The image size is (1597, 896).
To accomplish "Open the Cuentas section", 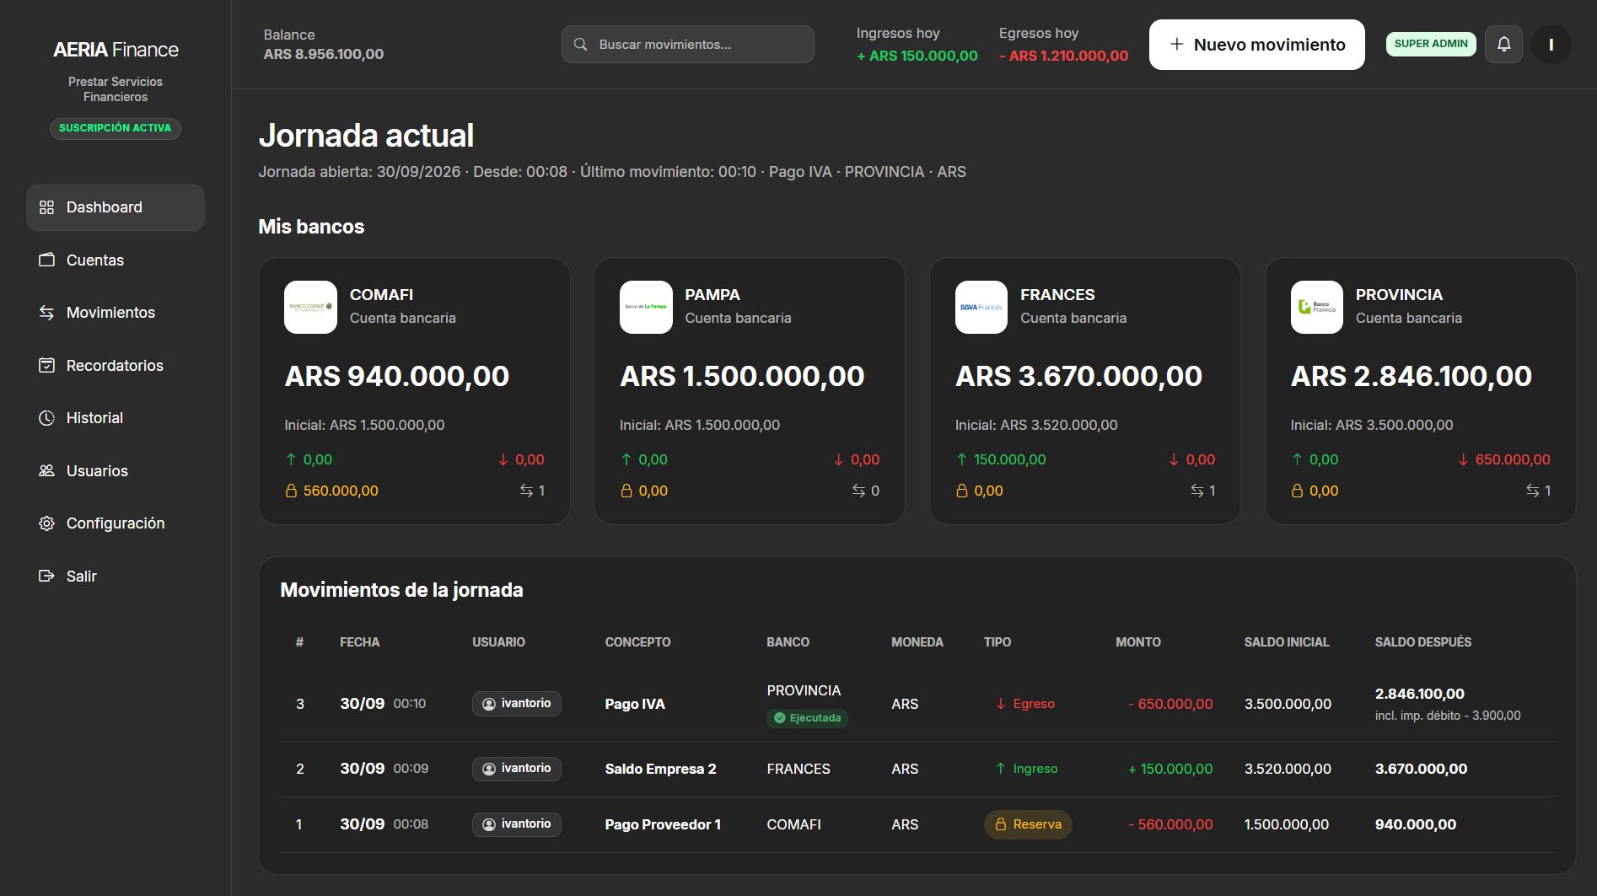I will [x=116, y=260].
